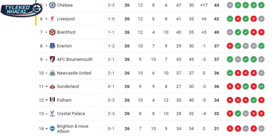Click the Everton club crest icon

coord(52,46)
